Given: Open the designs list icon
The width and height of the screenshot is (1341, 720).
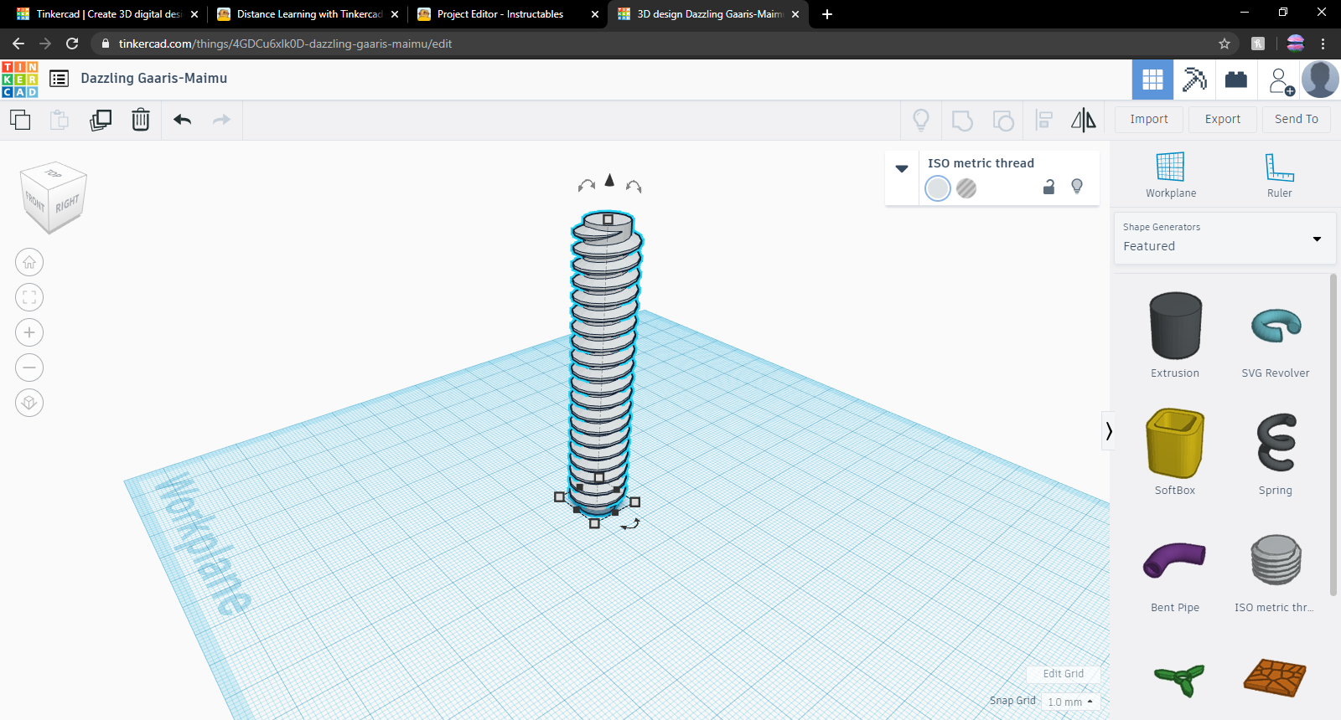Looking at the screenshot, I should point(59,79).
